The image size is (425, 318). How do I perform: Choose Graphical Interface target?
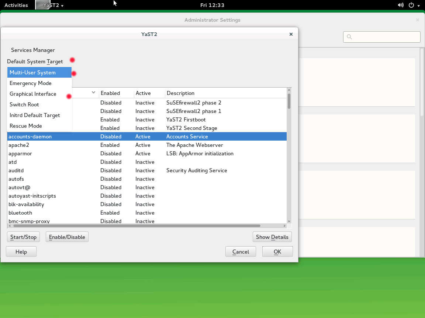coord(39,94)
